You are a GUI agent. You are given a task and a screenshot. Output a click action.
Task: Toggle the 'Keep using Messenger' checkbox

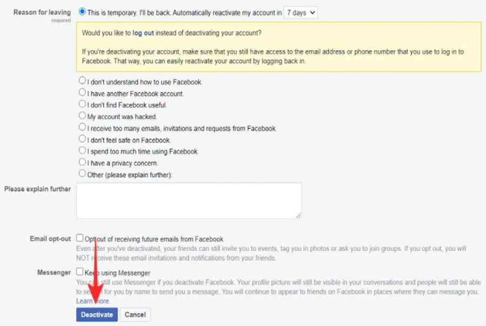(80, 272)
